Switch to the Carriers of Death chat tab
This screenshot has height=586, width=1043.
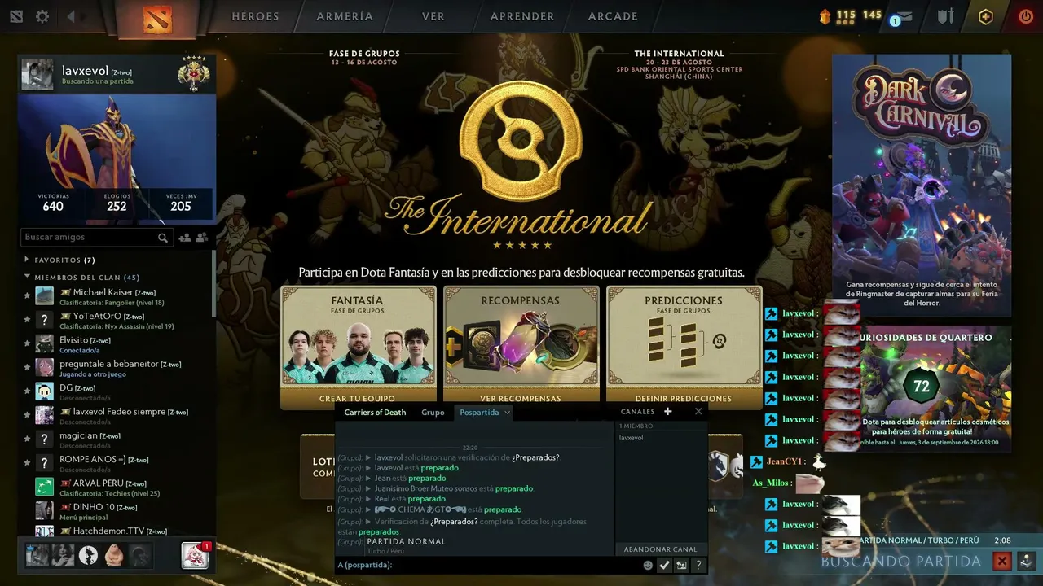(375, 413)
